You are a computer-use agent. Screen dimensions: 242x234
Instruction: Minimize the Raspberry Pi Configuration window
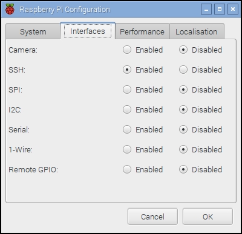click(x=206, y=9)
